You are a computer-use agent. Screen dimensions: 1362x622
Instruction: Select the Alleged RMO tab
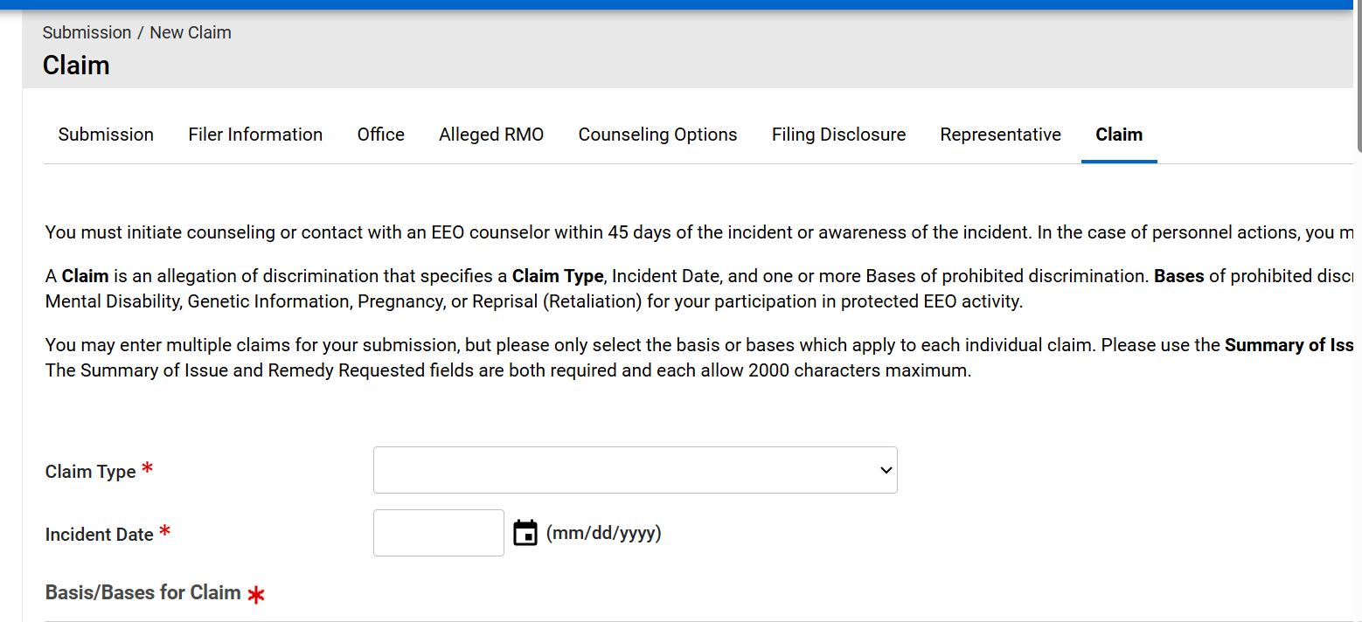pos(491,135)
